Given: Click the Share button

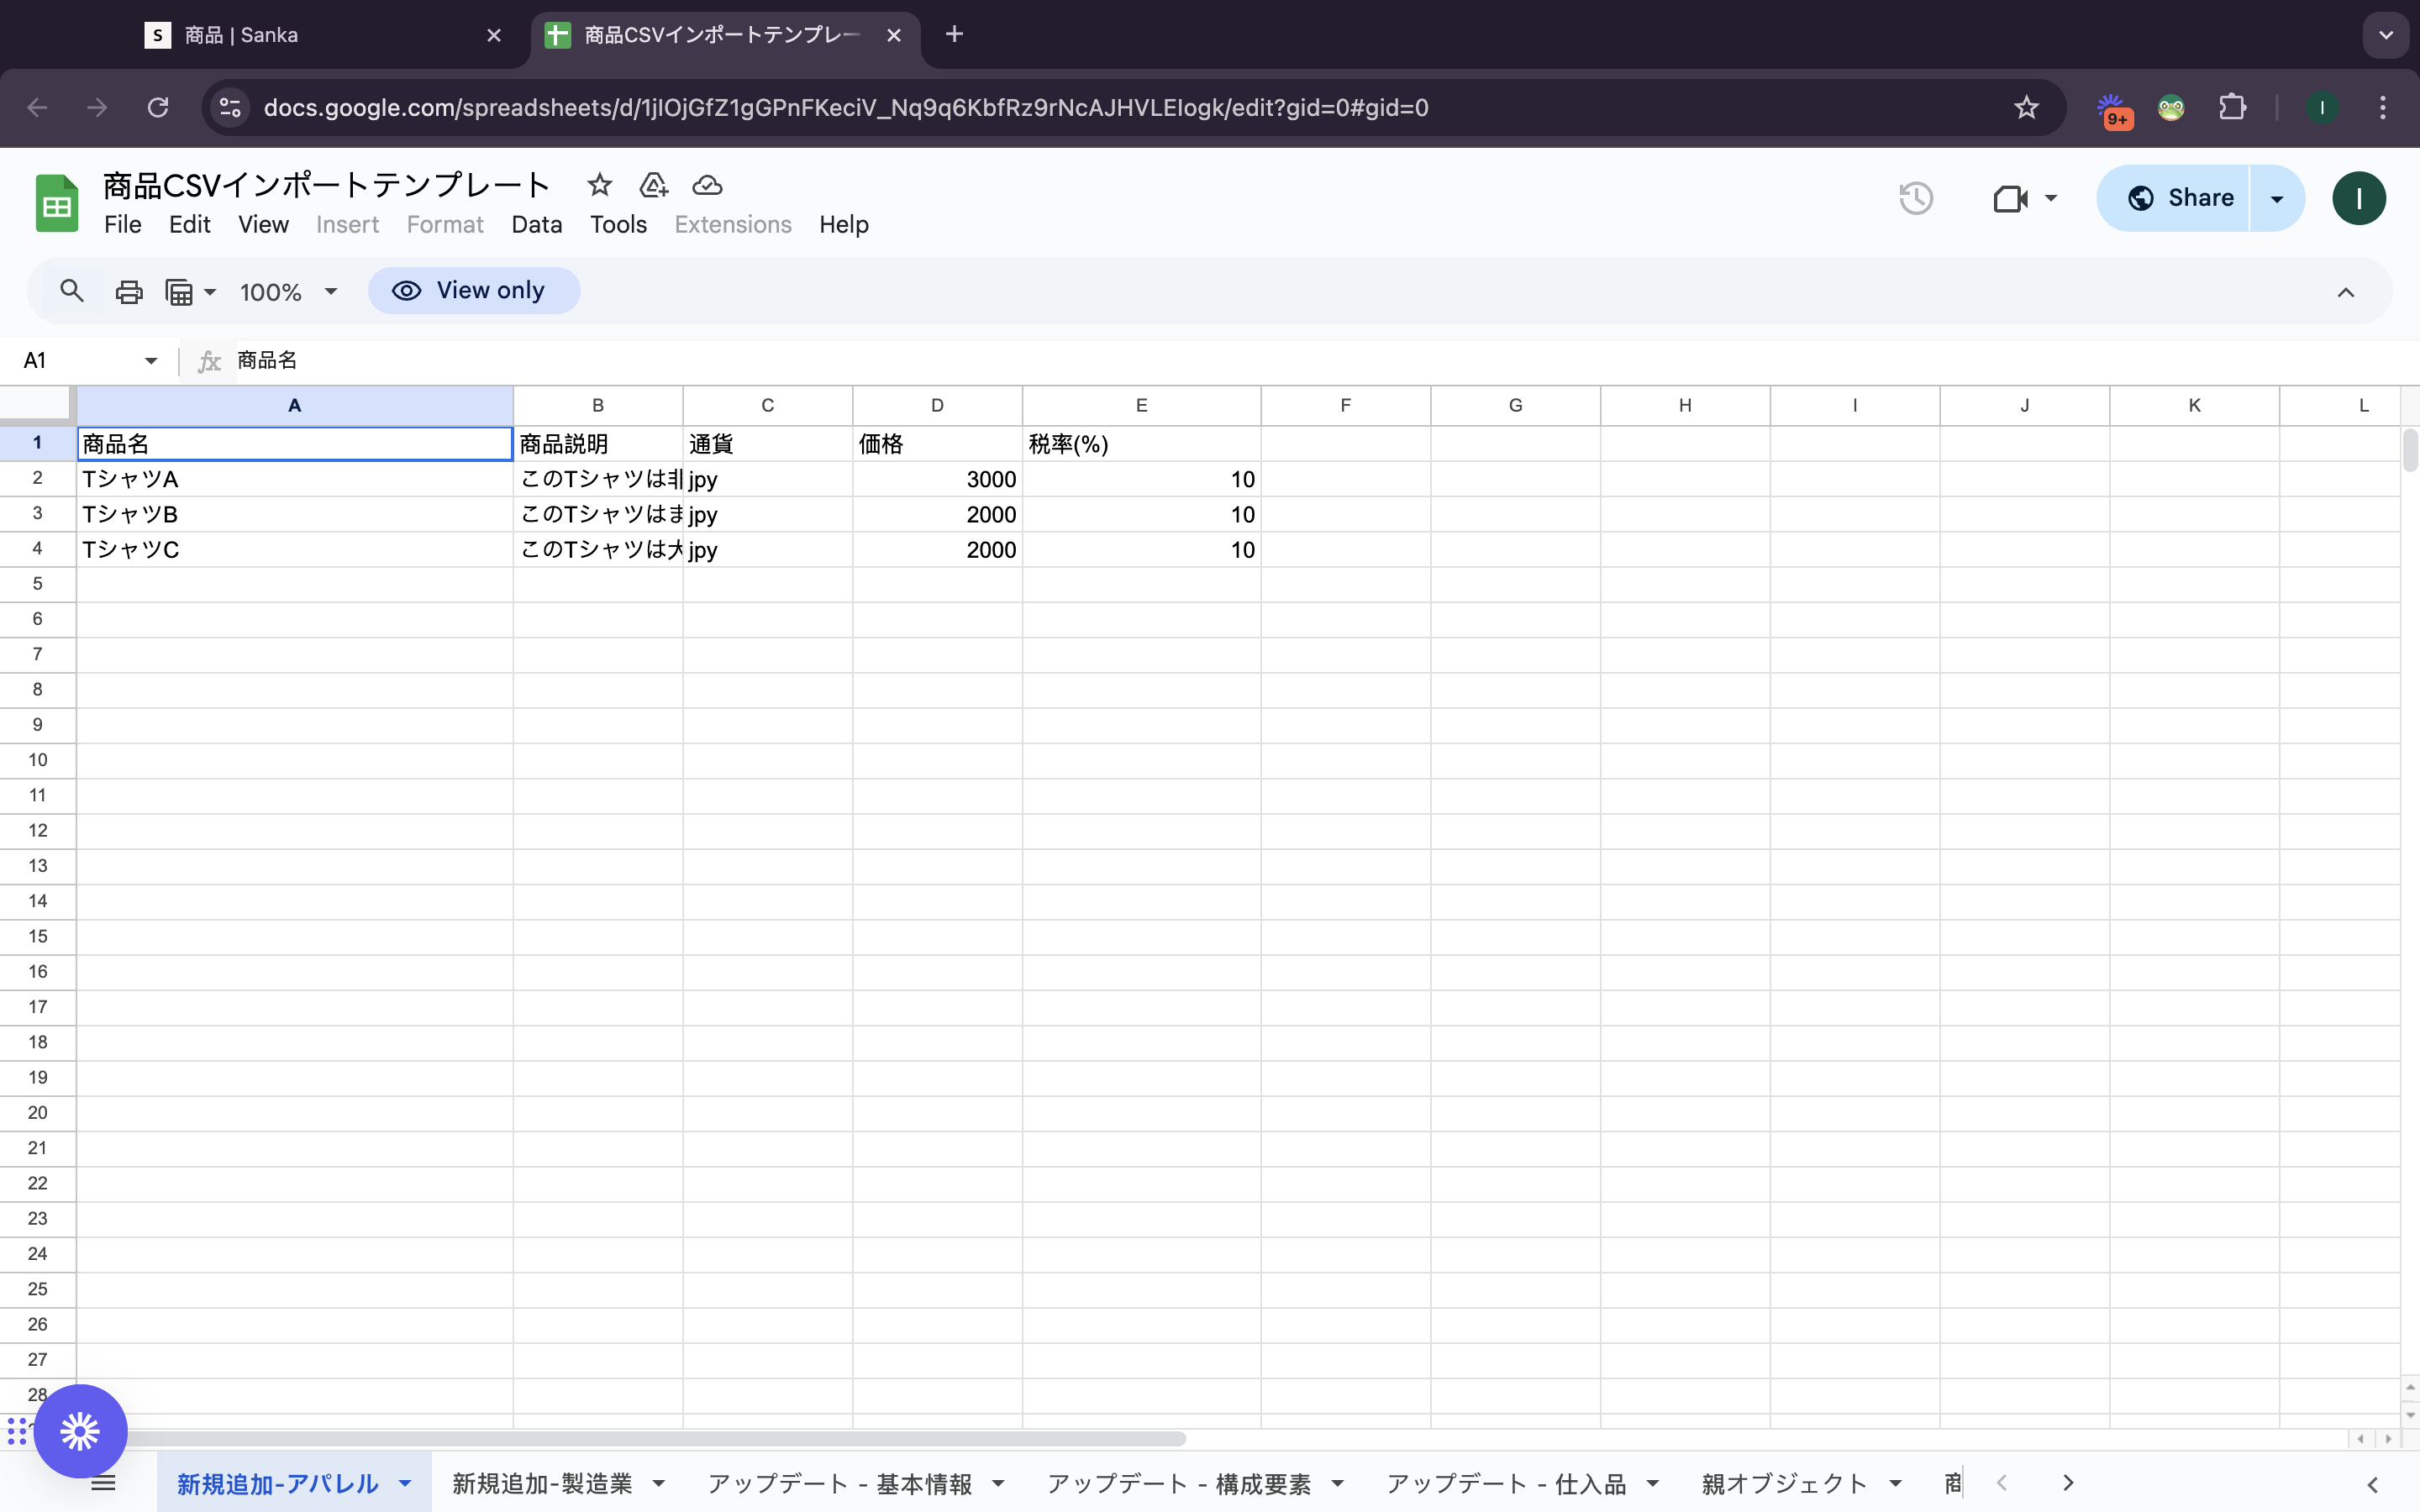Looking at the screenshot, I should pyautogui.click(x=2180, y=198).
